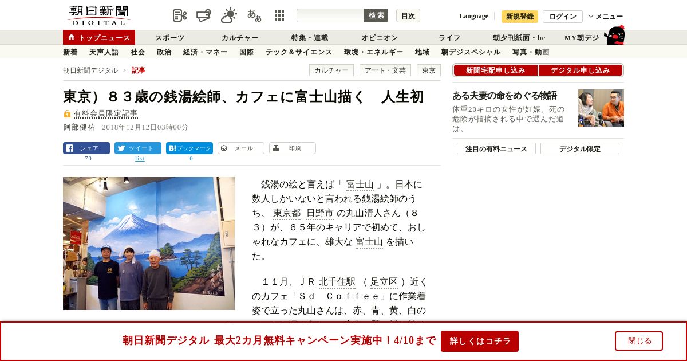Click in the search input field
The width and height of the screenshot is (687, 361).
[x=330, y=15]
